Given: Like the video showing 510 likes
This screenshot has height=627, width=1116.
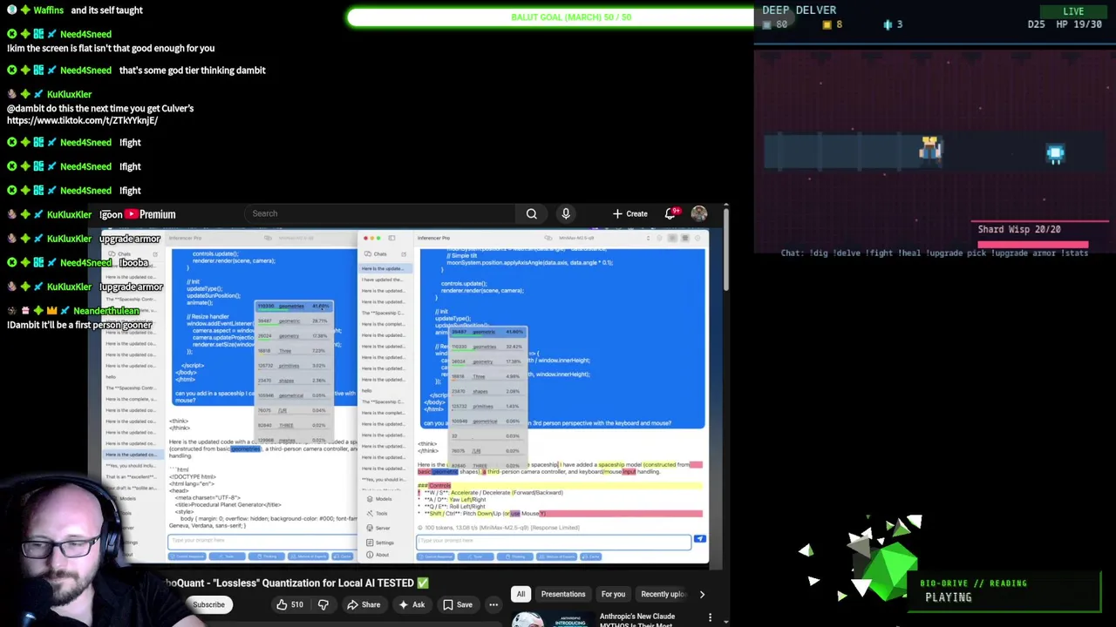Looking at the screenshot, I should [289, 604].
